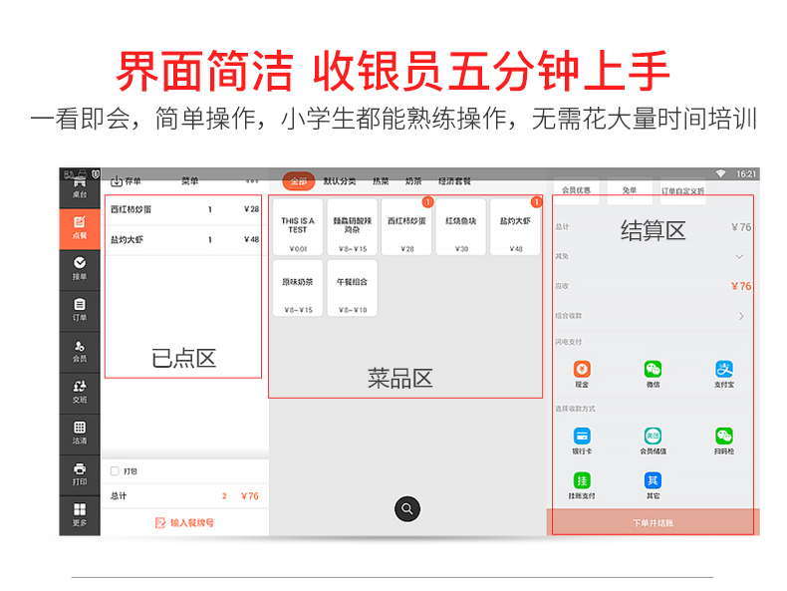Switch to 经济套餐 category tab

pos(454,181)
